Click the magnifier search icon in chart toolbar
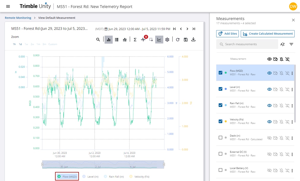Viewport: 300px width, 181px height. pyautogui.click(x=98, y=40)
